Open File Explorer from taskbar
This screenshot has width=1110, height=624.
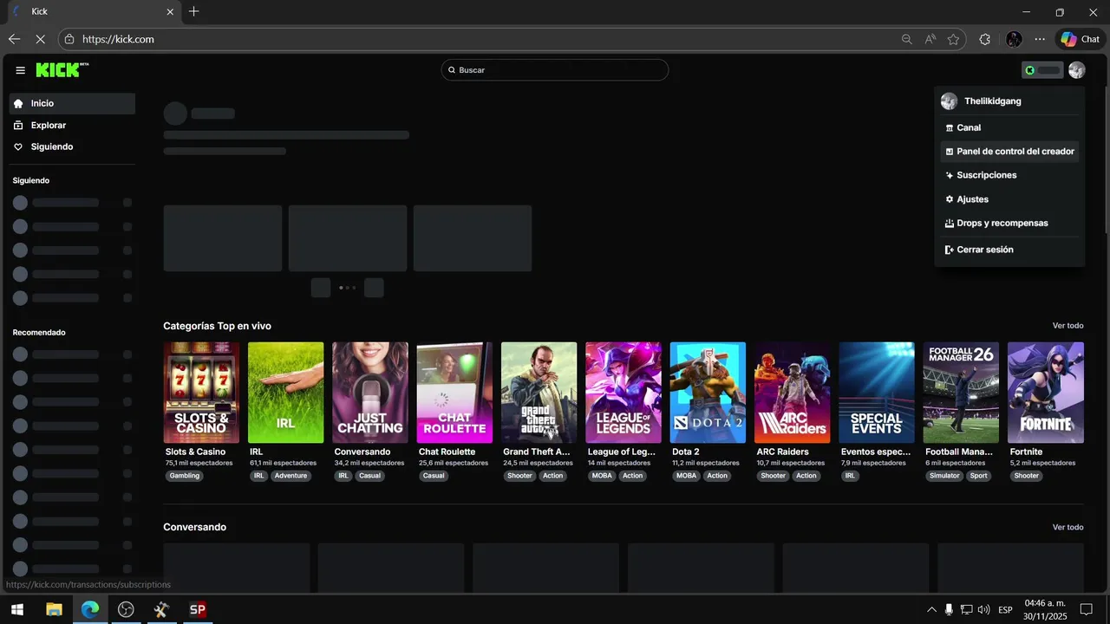point(54,609)
